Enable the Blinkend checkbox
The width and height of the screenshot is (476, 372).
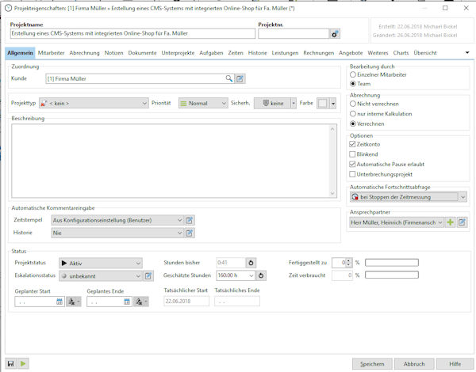pos(353,154)
